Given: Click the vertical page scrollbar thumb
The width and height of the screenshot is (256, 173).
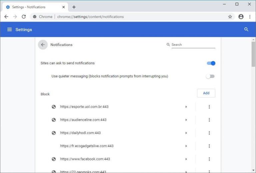Looking at the screenshot, I should 253,54.
